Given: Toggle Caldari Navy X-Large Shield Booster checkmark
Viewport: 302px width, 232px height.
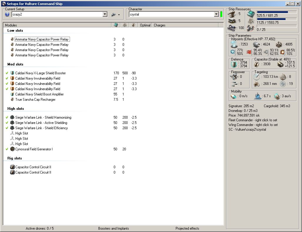Looking at the screenshot, I should (x=7, y=73).
